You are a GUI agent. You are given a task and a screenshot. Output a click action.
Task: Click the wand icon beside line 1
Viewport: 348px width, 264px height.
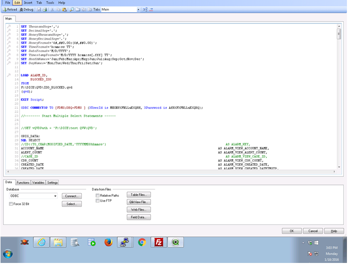point(9,27)
